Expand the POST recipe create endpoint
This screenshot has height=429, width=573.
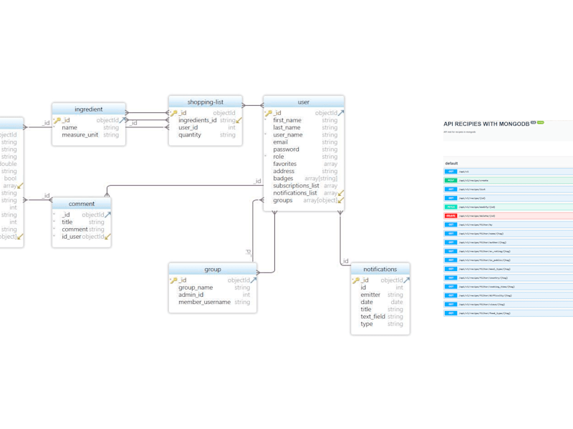coord(509,181)
